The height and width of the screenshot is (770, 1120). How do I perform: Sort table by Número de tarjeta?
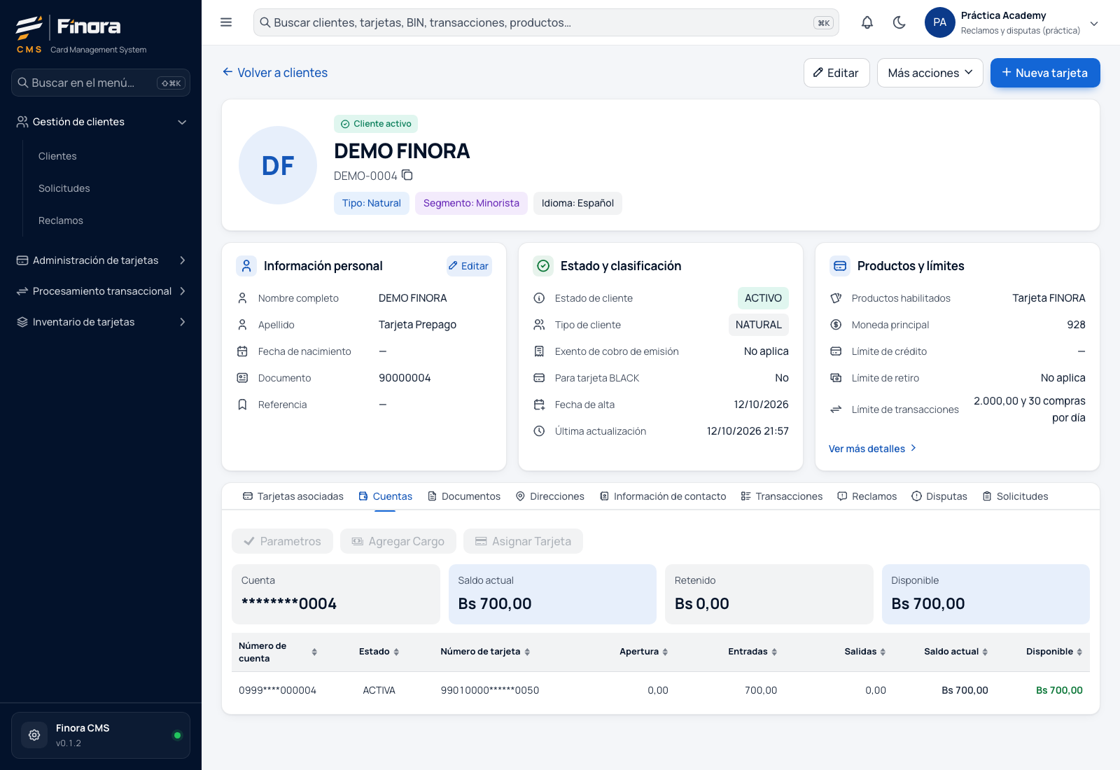pos(527,652)
